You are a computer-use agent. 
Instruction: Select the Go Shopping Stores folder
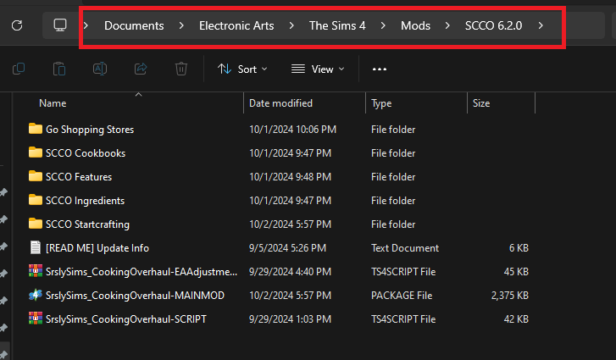pyautogui.click(x=91, y=130)
